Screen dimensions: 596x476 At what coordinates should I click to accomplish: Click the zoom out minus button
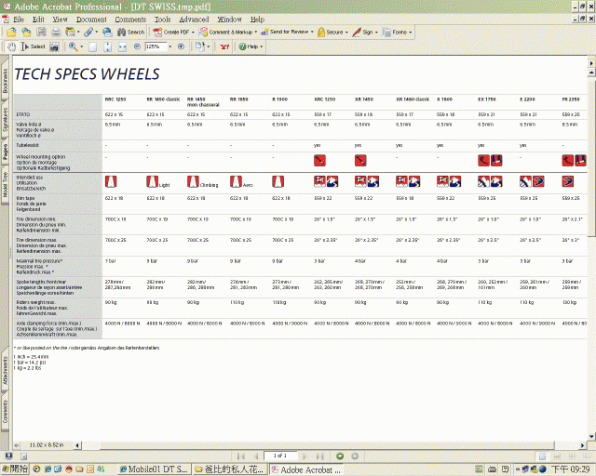pos(136,46)
